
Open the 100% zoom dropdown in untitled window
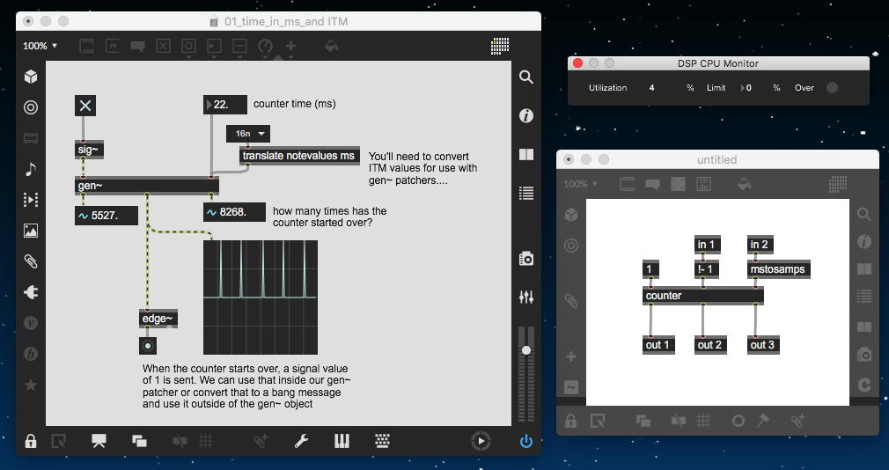click(x=581, y=184)
